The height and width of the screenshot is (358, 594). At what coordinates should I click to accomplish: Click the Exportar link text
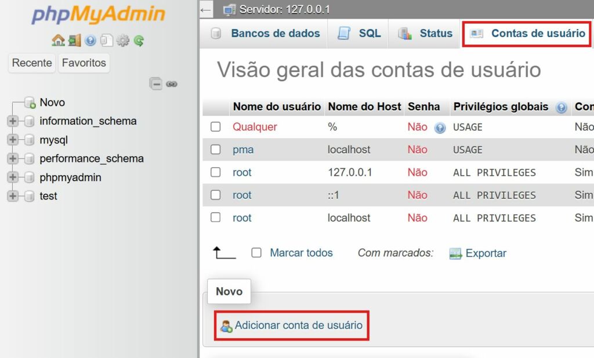pyautogui.click(x=486, y=253)
